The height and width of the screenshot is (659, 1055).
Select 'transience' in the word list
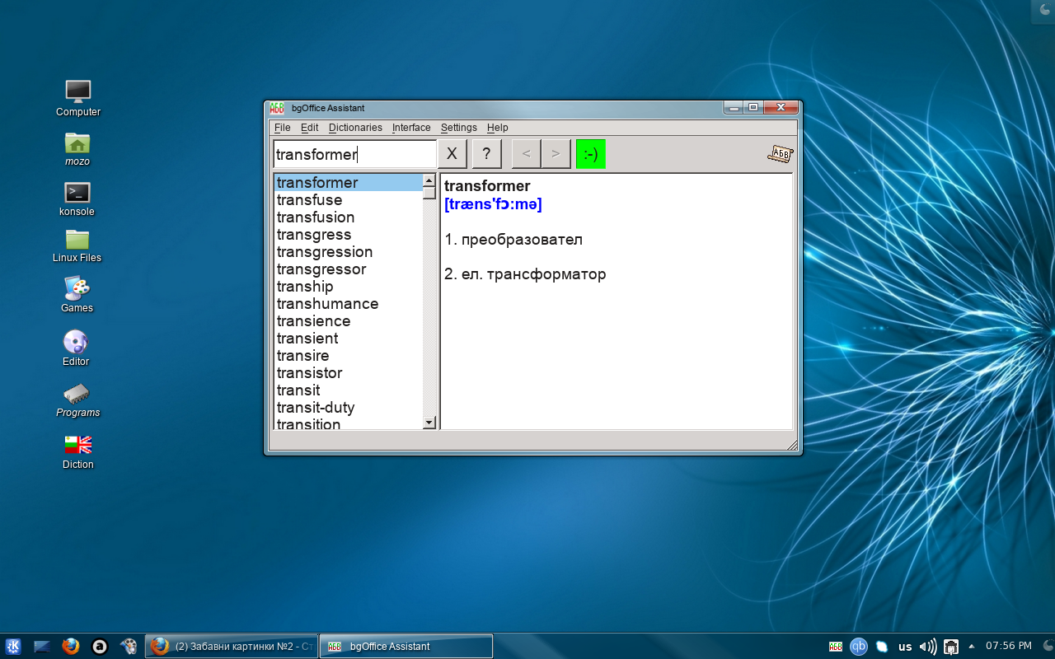tap(348, 321)
